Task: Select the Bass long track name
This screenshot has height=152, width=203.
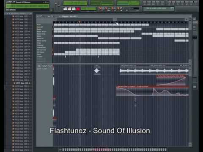Action: 41,34
